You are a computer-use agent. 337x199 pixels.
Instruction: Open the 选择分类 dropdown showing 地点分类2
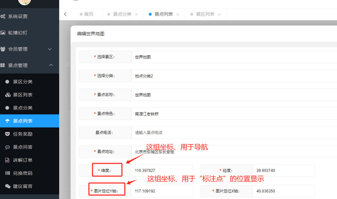pyautogui.click(x=234, y=76)
